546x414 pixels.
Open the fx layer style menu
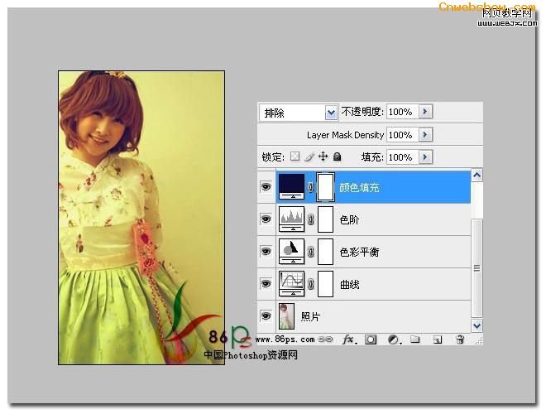tap(349, 339)
